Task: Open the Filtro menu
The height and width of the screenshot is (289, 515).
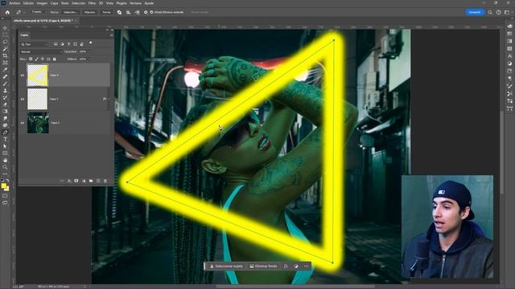Action: [x=92, y=3]
